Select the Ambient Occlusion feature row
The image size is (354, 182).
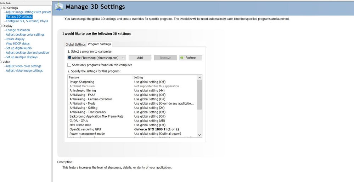pyautogui.click(x=132, y=86)
